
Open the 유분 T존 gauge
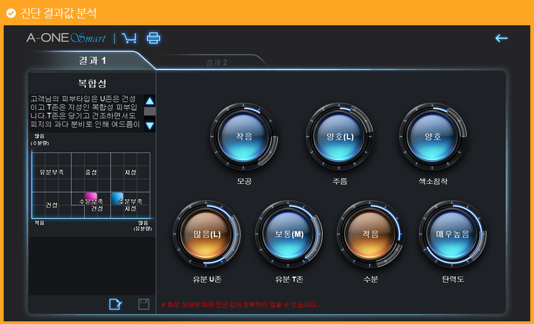[x=289, y=234]
